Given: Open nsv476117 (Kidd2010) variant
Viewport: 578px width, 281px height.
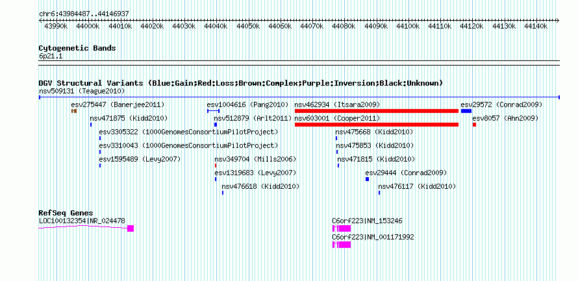Looking at the screenshot, I should [x=417, y=186].
